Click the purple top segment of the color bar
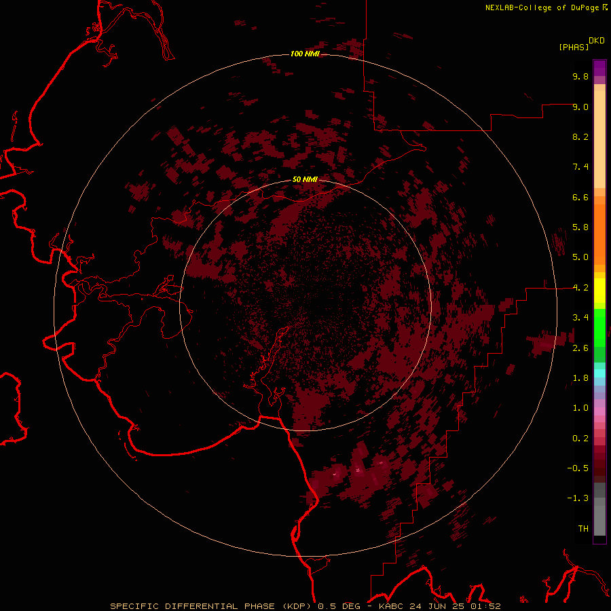Screen dimensions: 611x611 pyautogui.click(x=599, y=68)
